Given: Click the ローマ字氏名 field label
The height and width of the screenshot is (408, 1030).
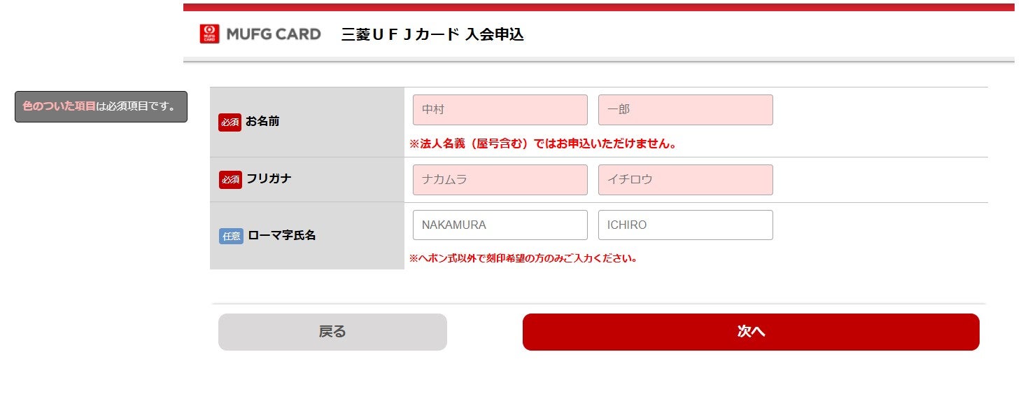Looking at the screenshot, I should (281, 235).
